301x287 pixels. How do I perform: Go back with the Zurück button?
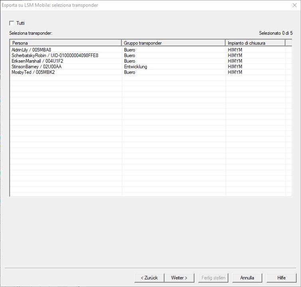tap(149, 277)
